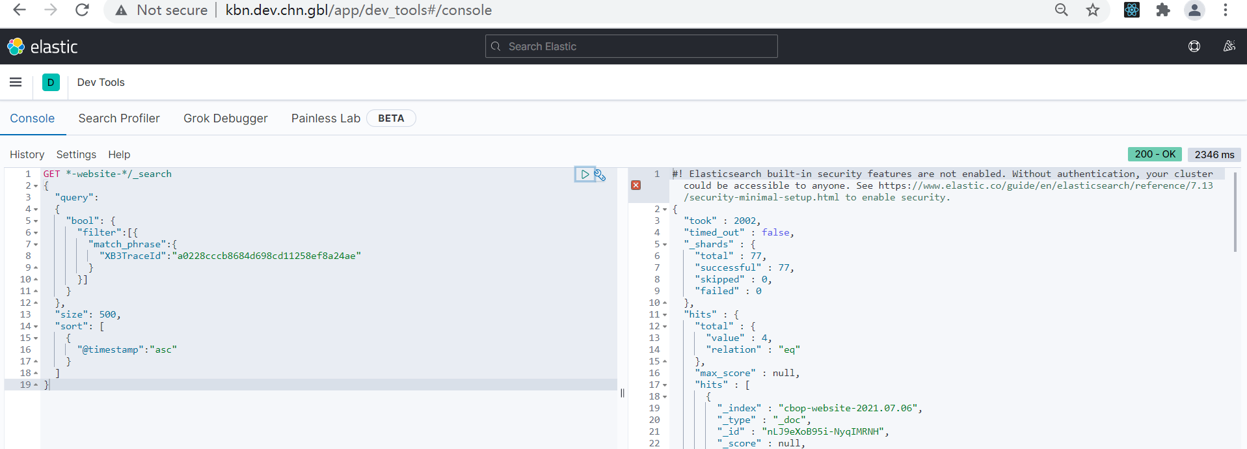The width and height of the screenshot is (1247, 449).
Task: Click the "_type" : "_doc" line
Action: pyautogui.click(x=764, y=420)
